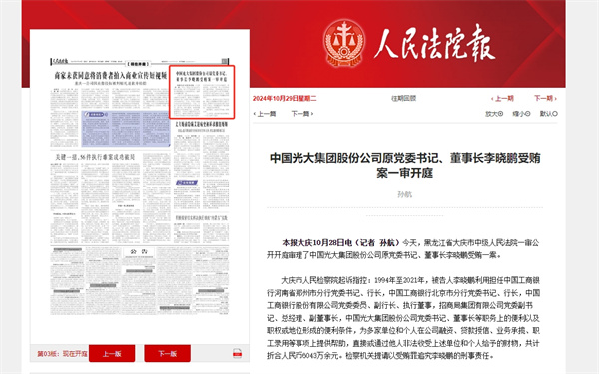Shrink text with the 缩小 icon
Screen dimensions: 599x374
tap(521, 114)
